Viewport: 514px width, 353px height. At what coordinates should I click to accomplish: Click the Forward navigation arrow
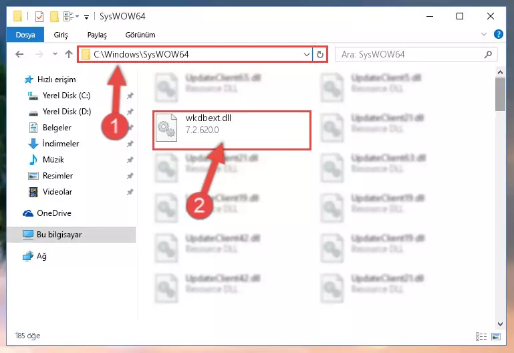[x=39, y=54]
